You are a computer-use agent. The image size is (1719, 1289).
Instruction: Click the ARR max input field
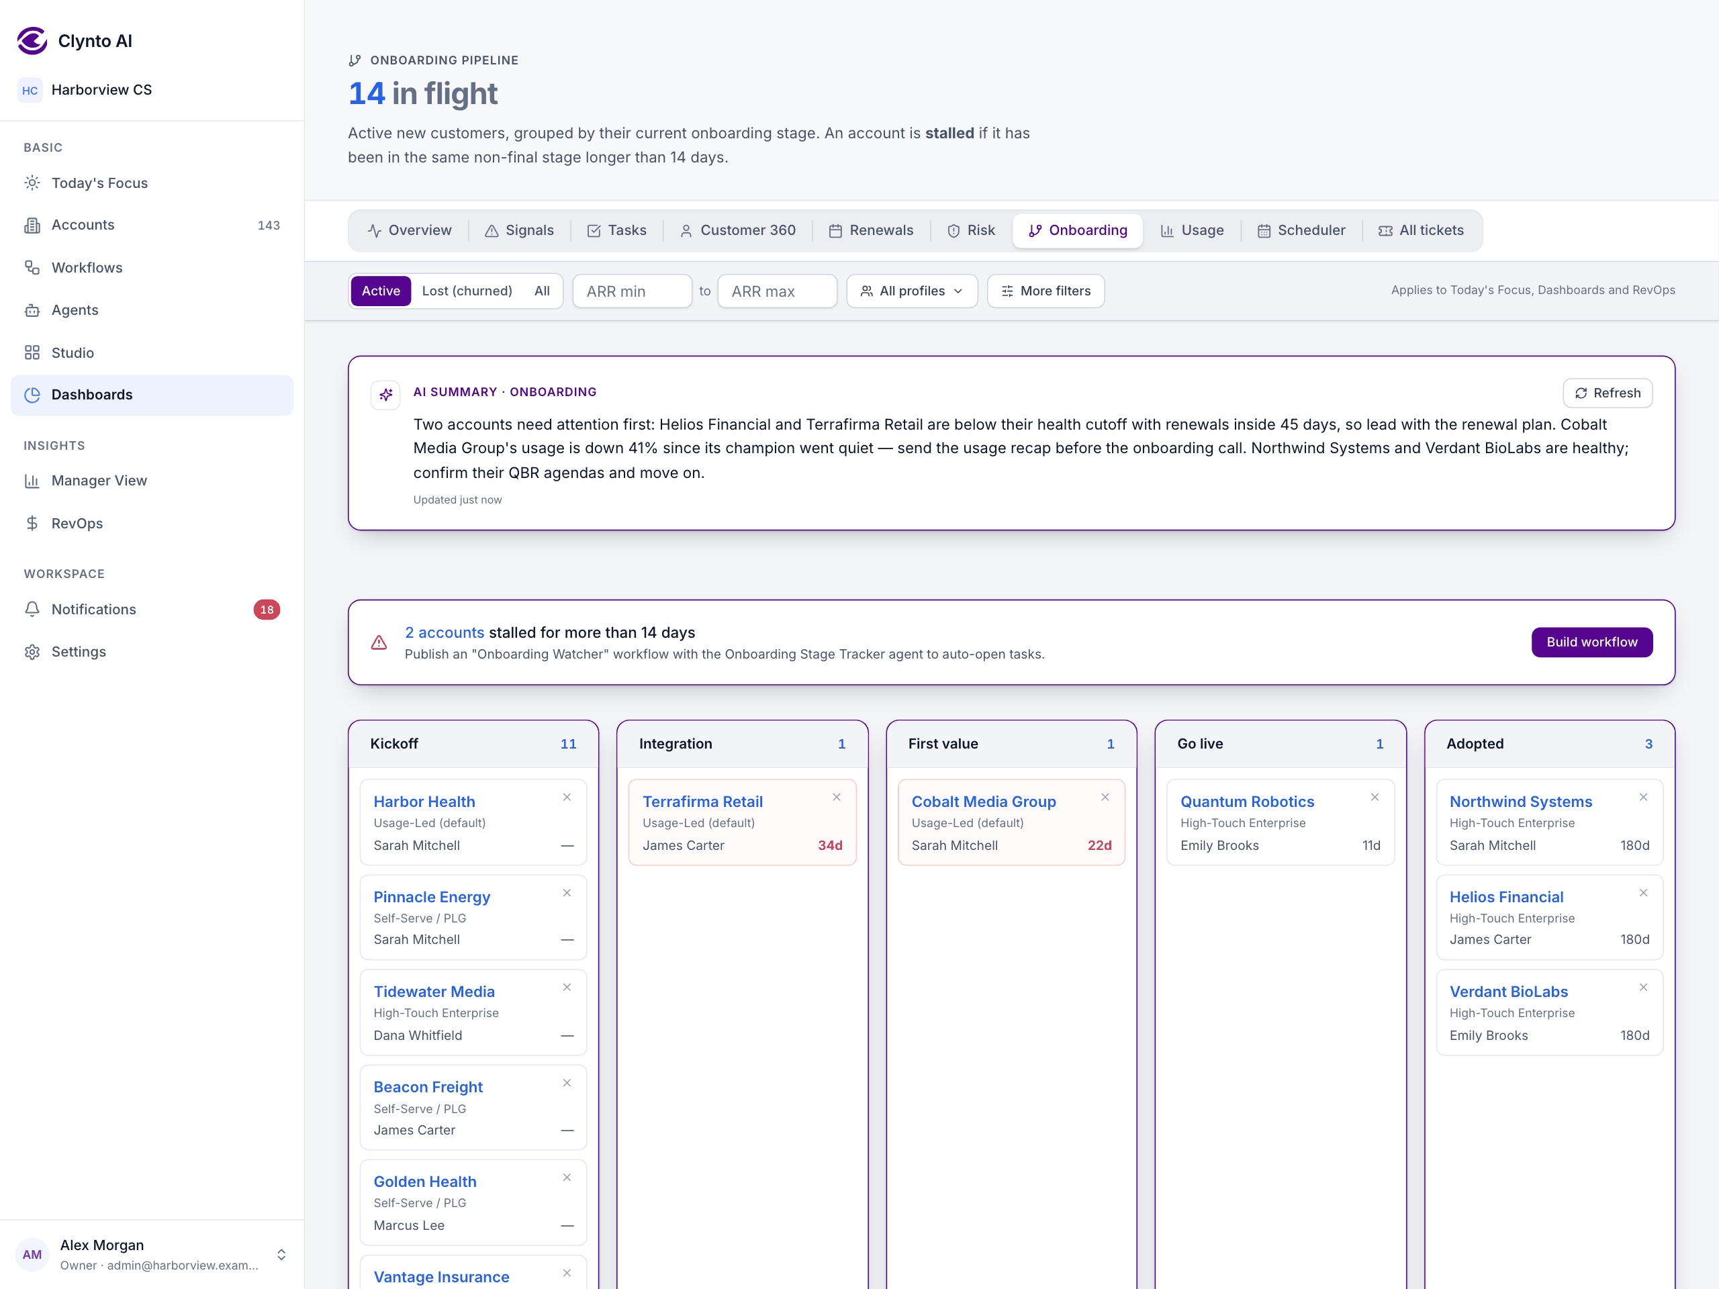(777, 291)
